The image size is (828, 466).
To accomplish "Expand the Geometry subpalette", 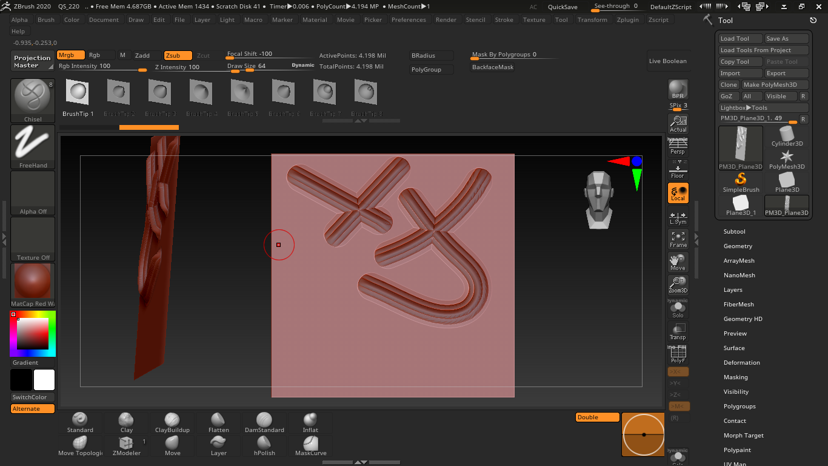I will [738, 246].
